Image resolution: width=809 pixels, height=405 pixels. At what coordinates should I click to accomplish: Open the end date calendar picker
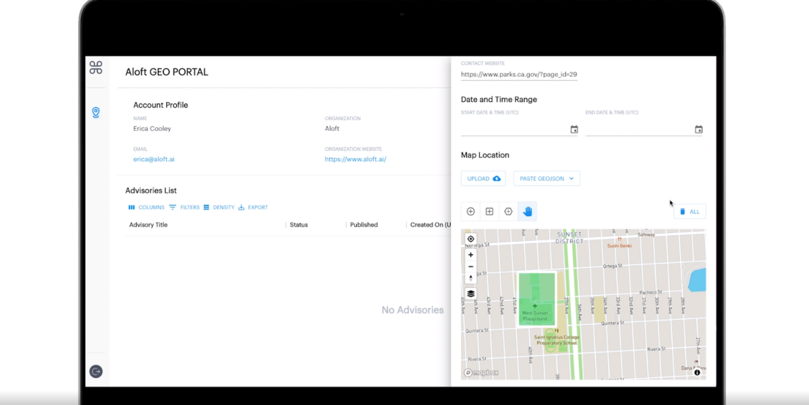pyautogui.click(x=698, y=130)
